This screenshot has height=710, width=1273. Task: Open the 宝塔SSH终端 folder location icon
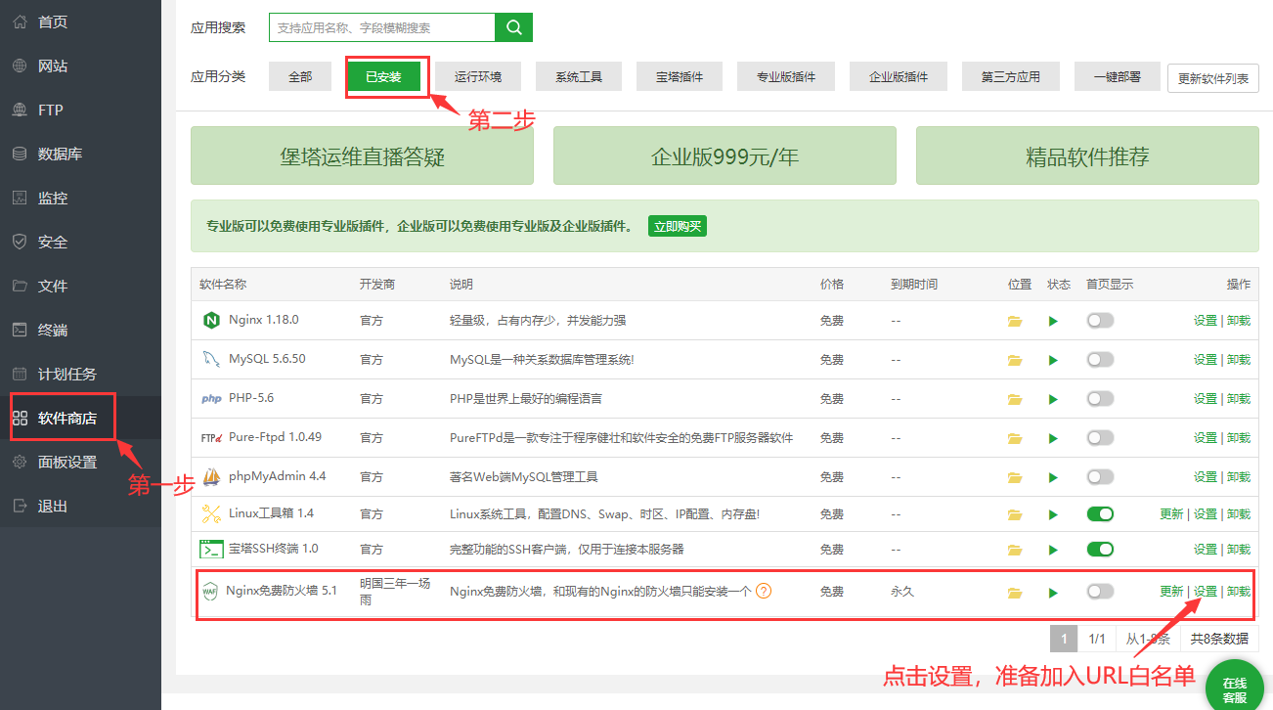pos(1015,550)
